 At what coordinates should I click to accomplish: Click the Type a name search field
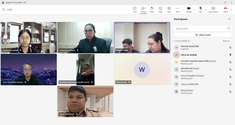[200, 29]
